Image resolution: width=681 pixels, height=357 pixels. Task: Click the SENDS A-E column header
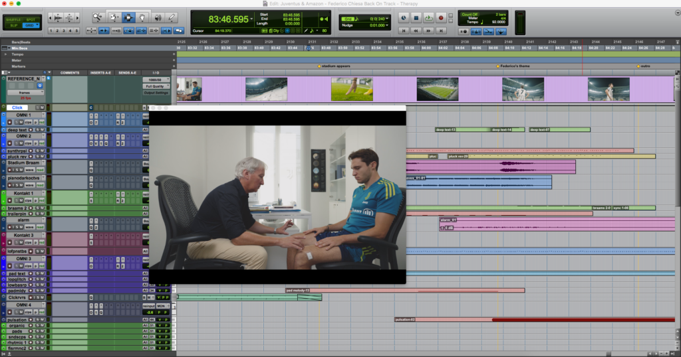point(127,73)
